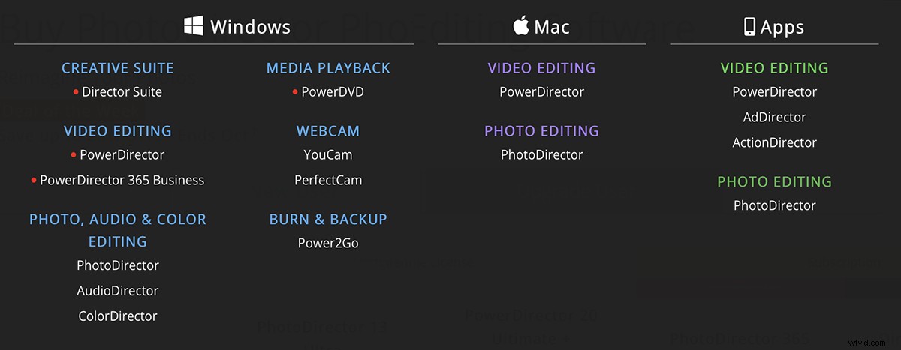The width and height of the screenshot is (901, 350).
Task: Open PowerDirector in the Mac column
Action: pyautogui.click(x=541, y=92)
